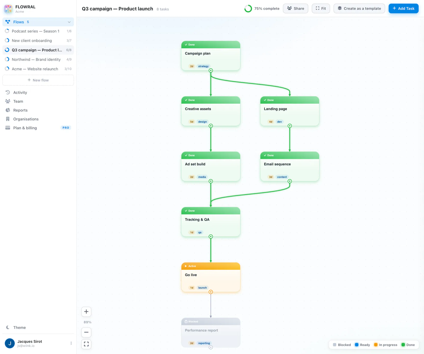Click the fullscreen canvas icon
Viewport: 424px width, 354px height.
86,344
